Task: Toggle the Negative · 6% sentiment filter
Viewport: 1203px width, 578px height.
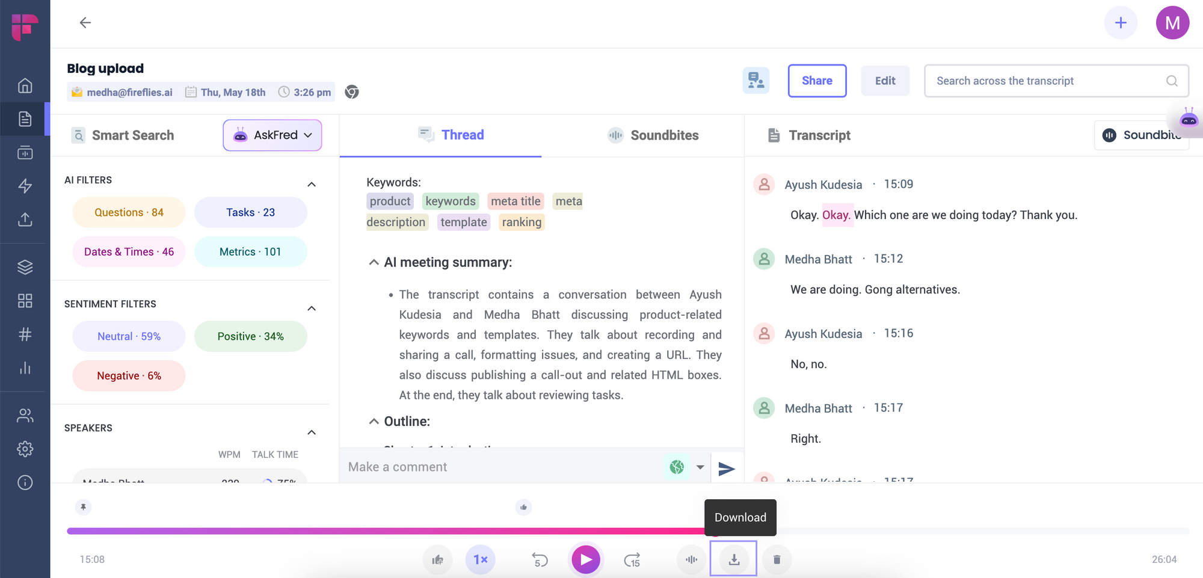Action: point(128,375)
